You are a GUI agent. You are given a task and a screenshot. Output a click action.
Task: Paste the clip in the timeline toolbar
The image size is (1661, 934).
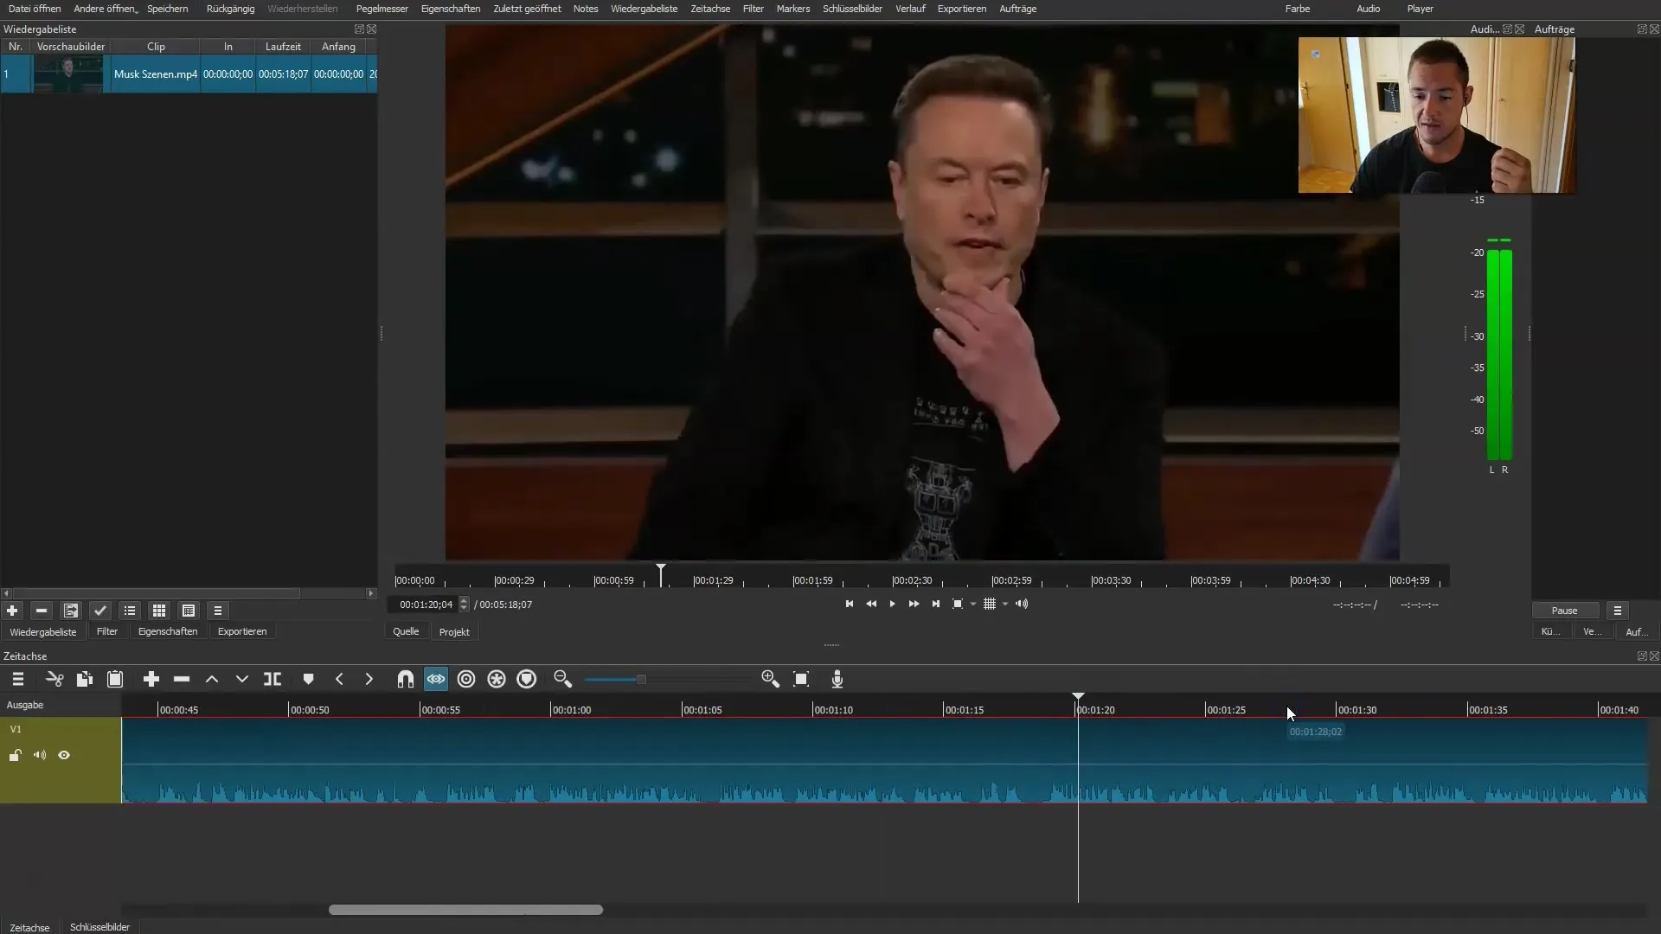(115, 680)
